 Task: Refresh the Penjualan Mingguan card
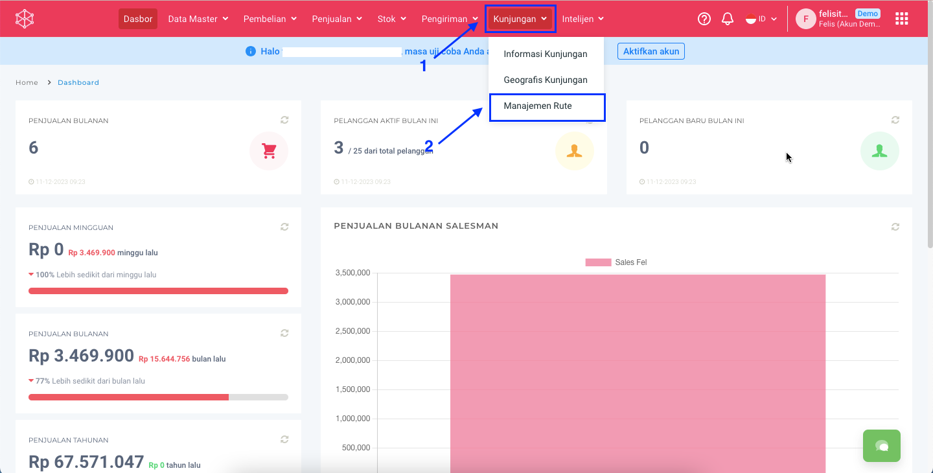point(284,227)
